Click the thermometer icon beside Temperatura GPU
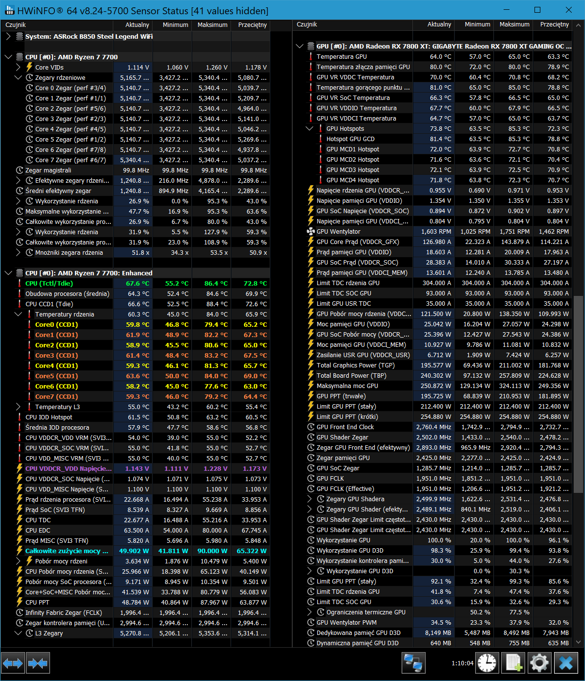 tap(310, 56)
